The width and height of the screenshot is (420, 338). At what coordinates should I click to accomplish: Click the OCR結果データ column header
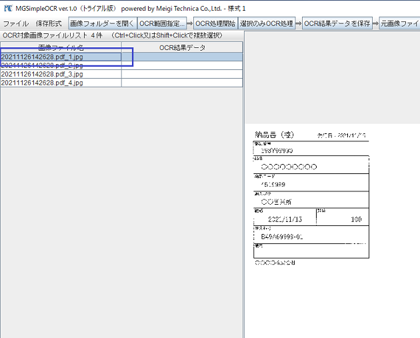(x=182, y=47)
